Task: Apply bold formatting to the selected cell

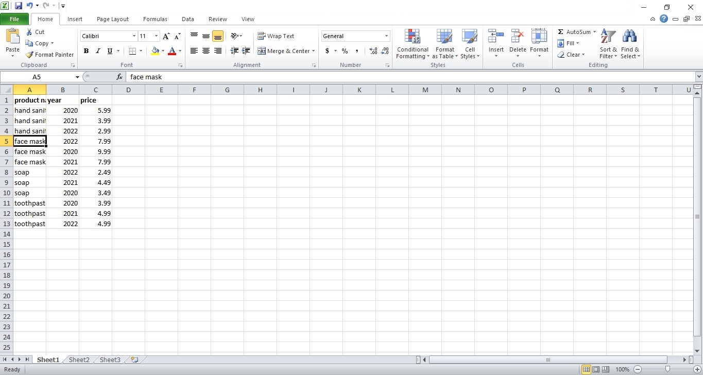Action: point(86,51)
